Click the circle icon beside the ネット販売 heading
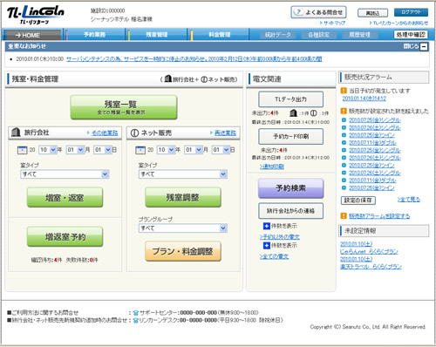The height and width of the screenshot is (347, 436). [134, 133]
